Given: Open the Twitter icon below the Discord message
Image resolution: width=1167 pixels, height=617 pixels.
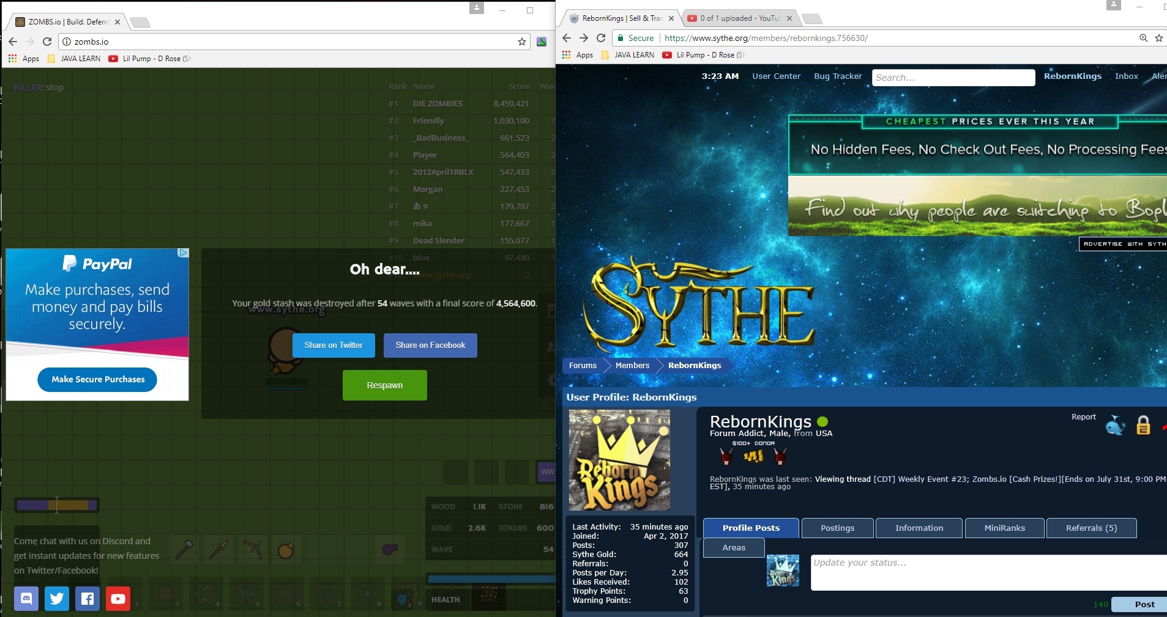Looking at the screenshot, I should 57,599.
